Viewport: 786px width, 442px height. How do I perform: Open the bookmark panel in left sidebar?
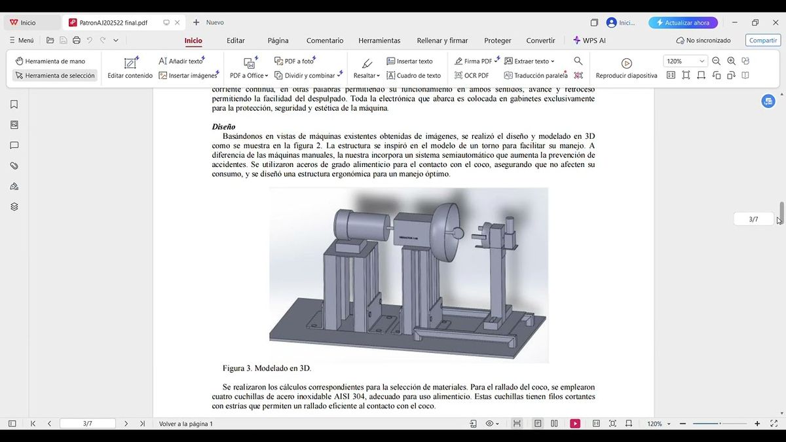click(x=14, y=105)
